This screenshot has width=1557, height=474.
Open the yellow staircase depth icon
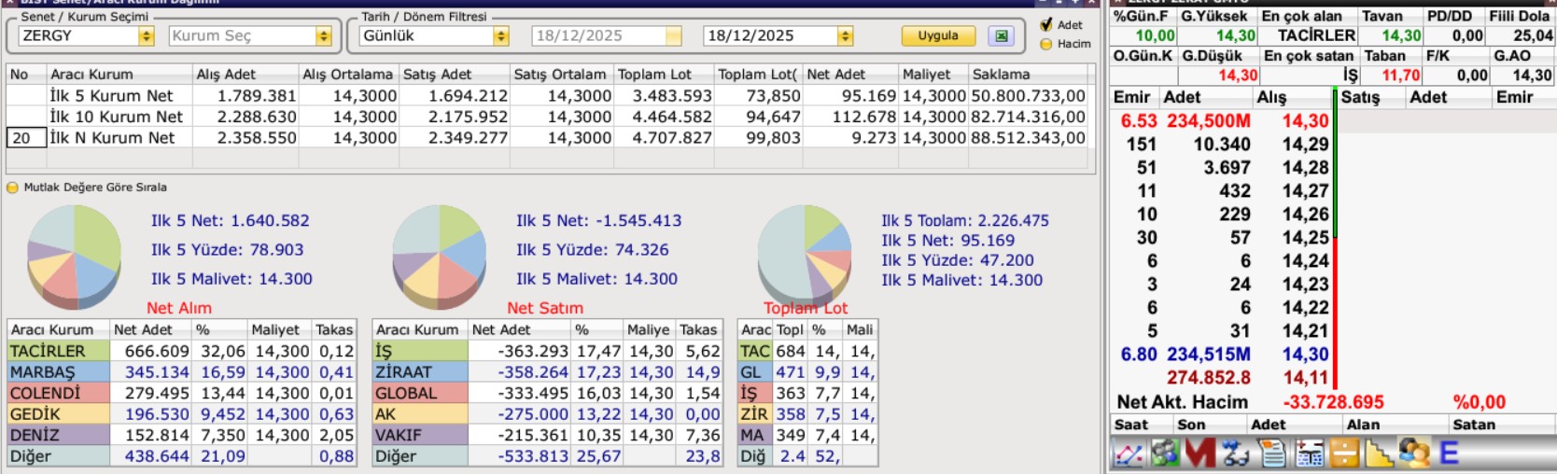(1379, 454)
